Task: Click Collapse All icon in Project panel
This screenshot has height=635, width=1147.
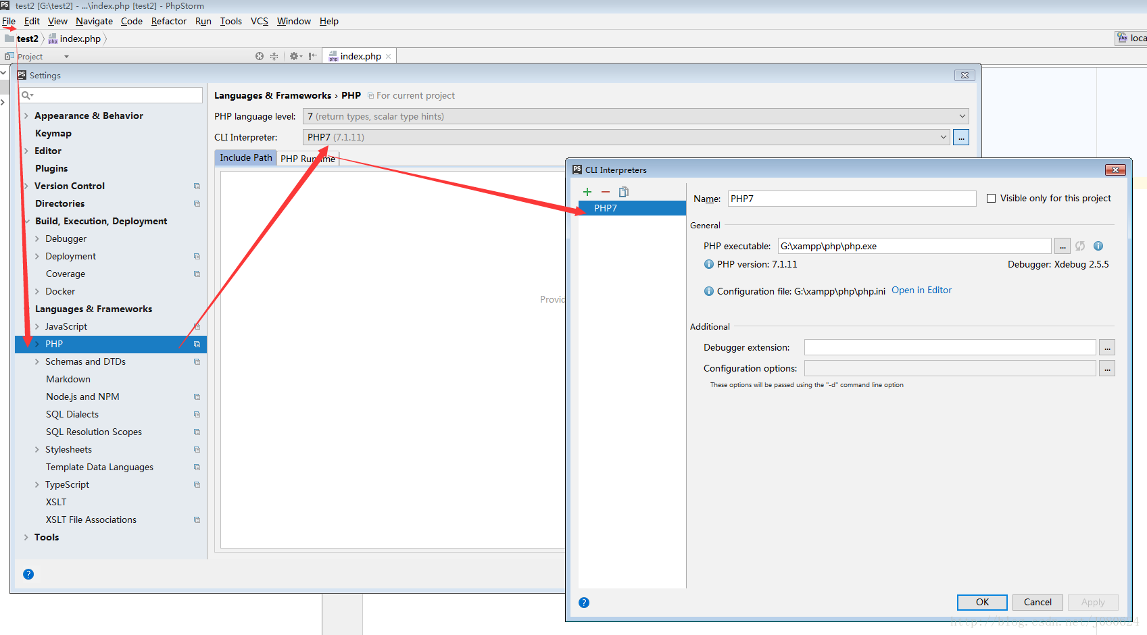Action: [274, 56]
